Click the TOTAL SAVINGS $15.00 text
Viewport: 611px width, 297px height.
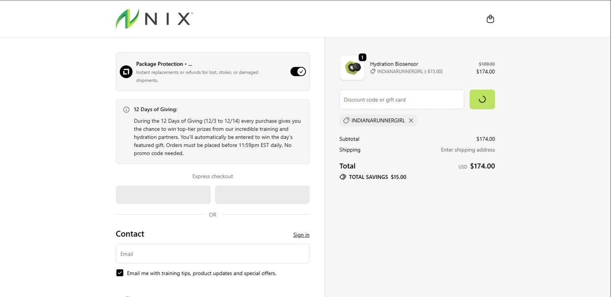[x=378, y=177]
